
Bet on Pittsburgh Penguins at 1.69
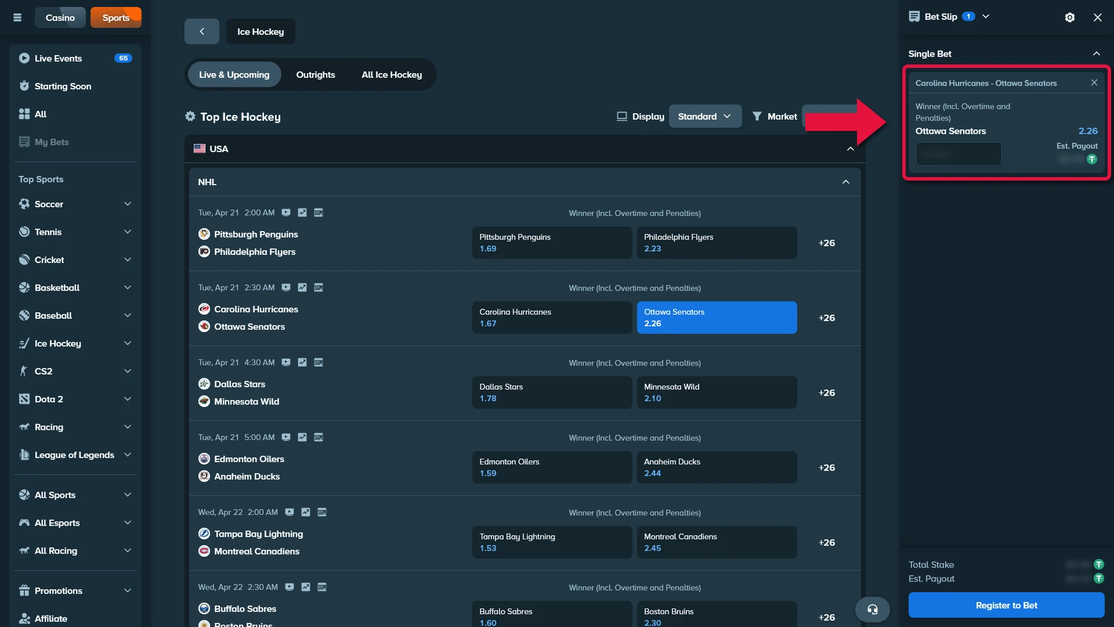(x=552, y=243)
